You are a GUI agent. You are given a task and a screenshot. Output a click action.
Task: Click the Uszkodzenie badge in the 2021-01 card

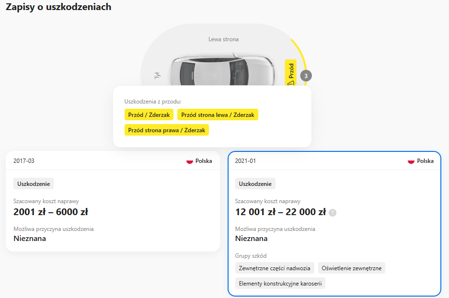(x=255, y=183)
